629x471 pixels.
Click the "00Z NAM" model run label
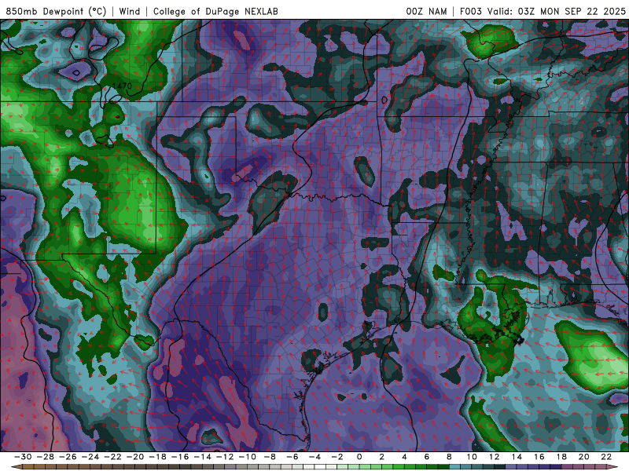426,11
